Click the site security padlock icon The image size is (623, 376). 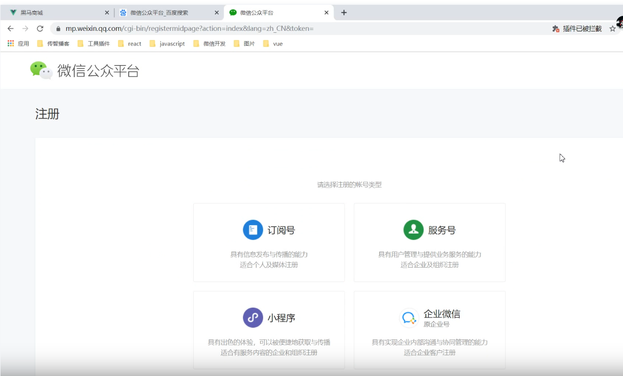click(x=57, y=28)
